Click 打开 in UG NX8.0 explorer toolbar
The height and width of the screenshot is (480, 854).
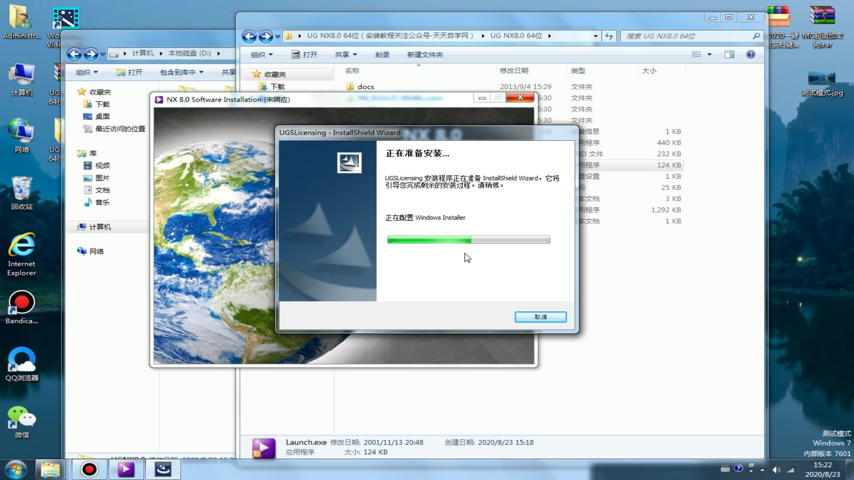[305, 55]
